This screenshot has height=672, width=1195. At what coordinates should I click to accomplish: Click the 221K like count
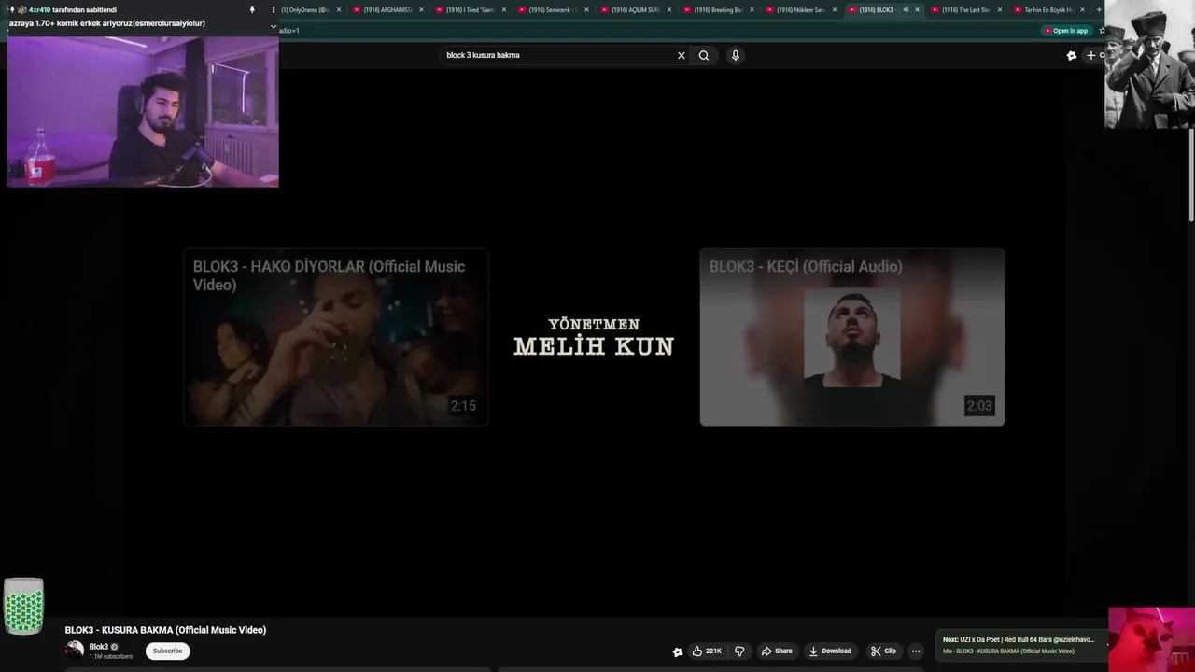coord(713,651)
